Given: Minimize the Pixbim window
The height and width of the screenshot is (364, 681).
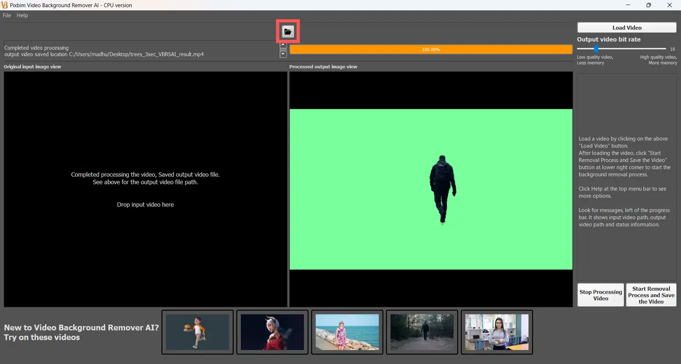Looking at the screenshot, I should pyautogui.click(x=628, y=5).
